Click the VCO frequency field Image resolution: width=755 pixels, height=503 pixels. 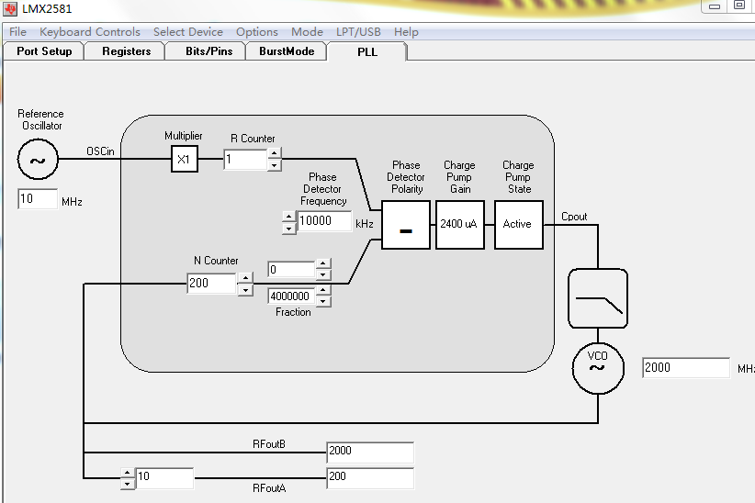point(686,368)
